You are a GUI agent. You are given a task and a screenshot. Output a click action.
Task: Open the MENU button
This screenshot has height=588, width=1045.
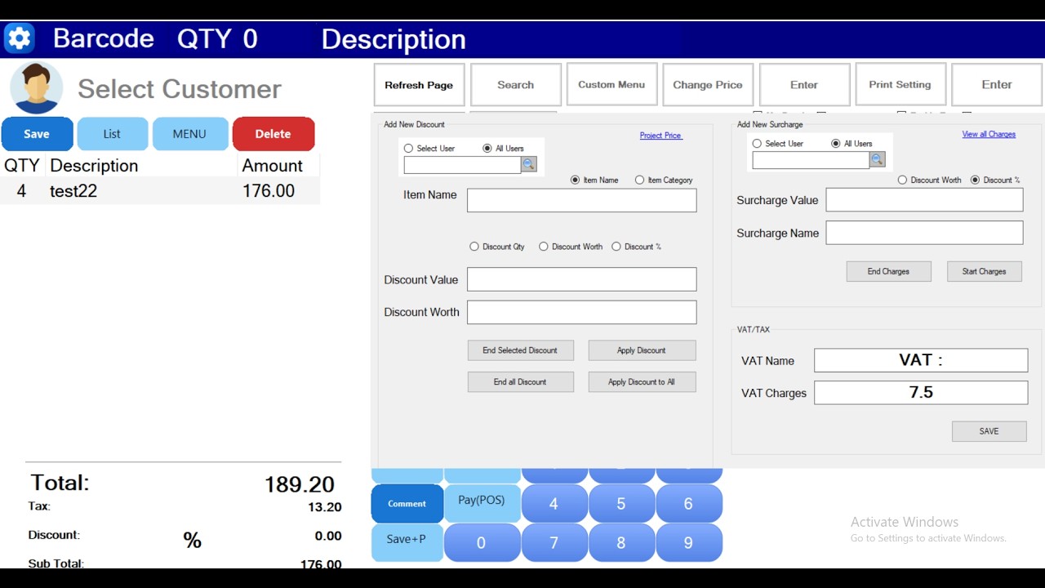(189, 134)
